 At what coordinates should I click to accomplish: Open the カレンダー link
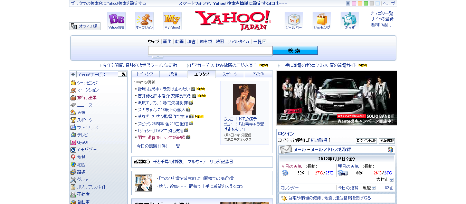point(289,188)
